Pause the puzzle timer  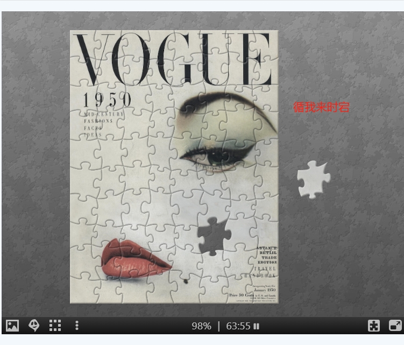[256, 327]
